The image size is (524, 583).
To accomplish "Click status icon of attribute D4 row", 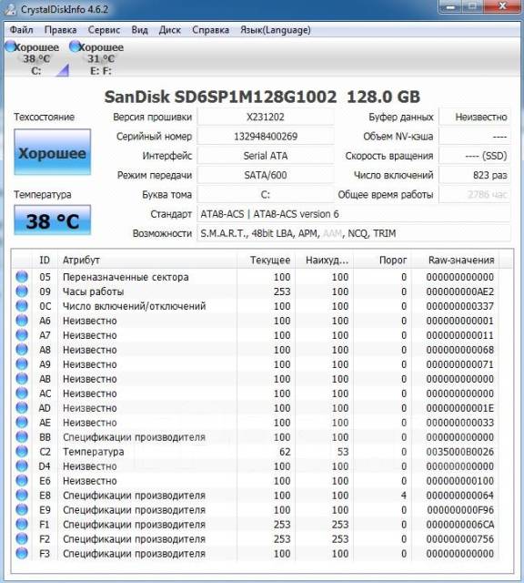I will point(22,465).
